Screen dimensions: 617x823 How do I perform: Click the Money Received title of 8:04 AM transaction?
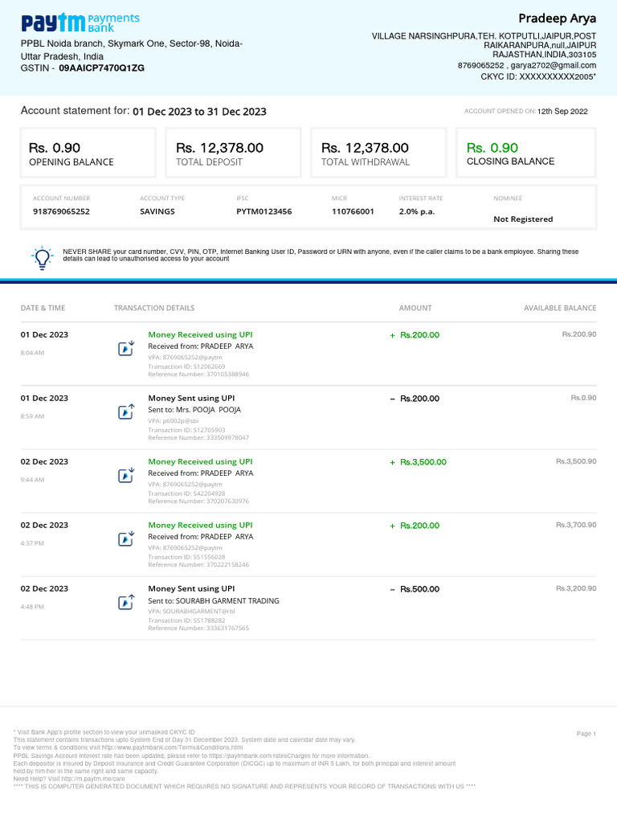point(200,335)
